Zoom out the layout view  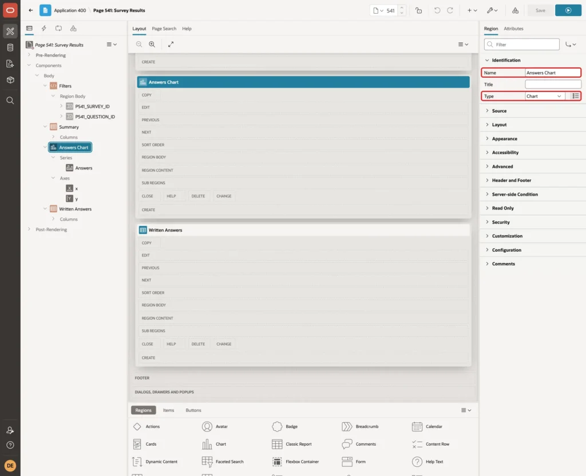[x=139, y=44]
